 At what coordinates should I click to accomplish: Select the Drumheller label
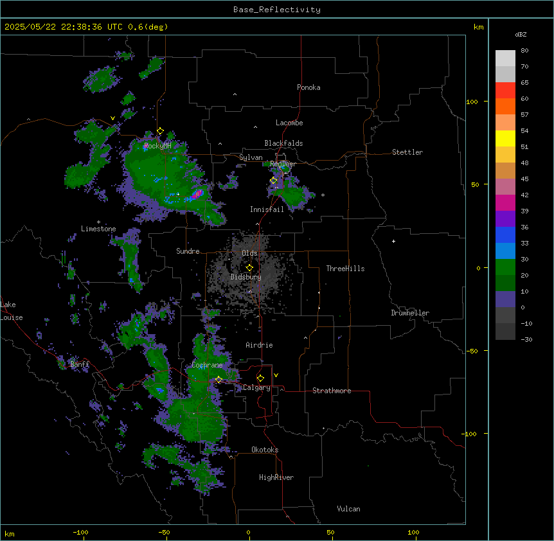tap(410, 313)
